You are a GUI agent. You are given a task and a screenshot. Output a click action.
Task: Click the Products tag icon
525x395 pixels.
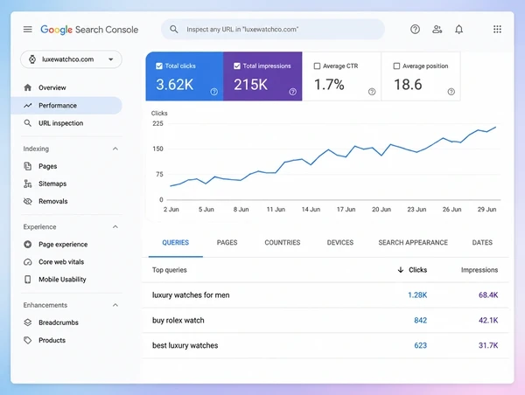[28, 340]
